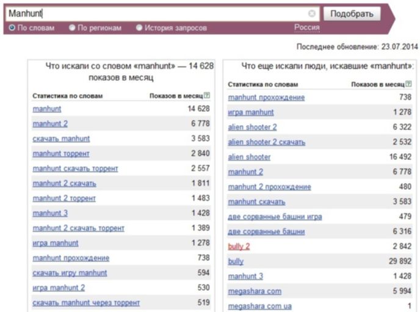This screenshot has height=312, width=420.
Task: Click the '16 492' impressions value
Action: [x=400, y=157]
